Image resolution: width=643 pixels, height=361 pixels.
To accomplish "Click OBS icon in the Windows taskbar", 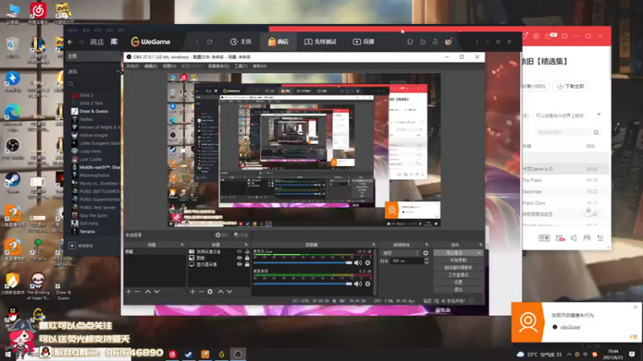I will (x=238, y=354).
